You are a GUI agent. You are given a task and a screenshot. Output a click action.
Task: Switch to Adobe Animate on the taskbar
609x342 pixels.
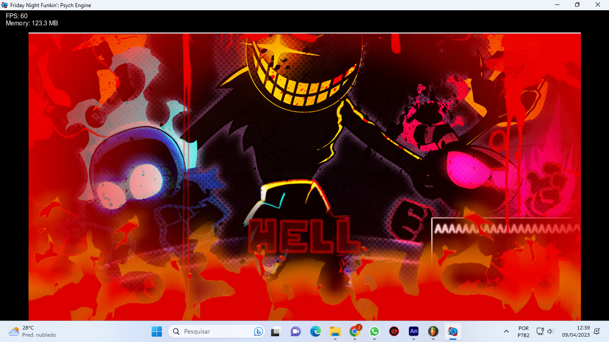414,331
